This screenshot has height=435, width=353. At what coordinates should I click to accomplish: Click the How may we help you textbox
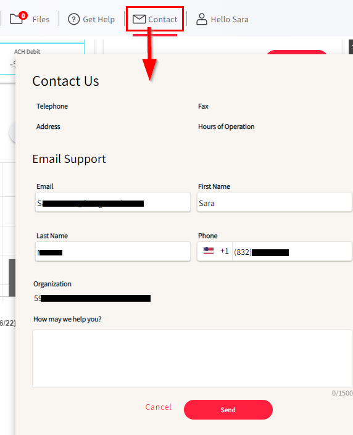[x=193, y=358]
